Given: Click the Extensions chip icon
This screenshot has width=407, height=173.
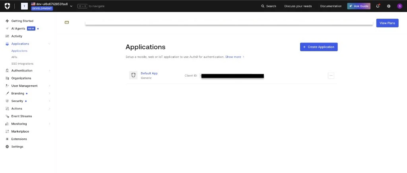Looking at the screenshot, I should coord(7,139).
